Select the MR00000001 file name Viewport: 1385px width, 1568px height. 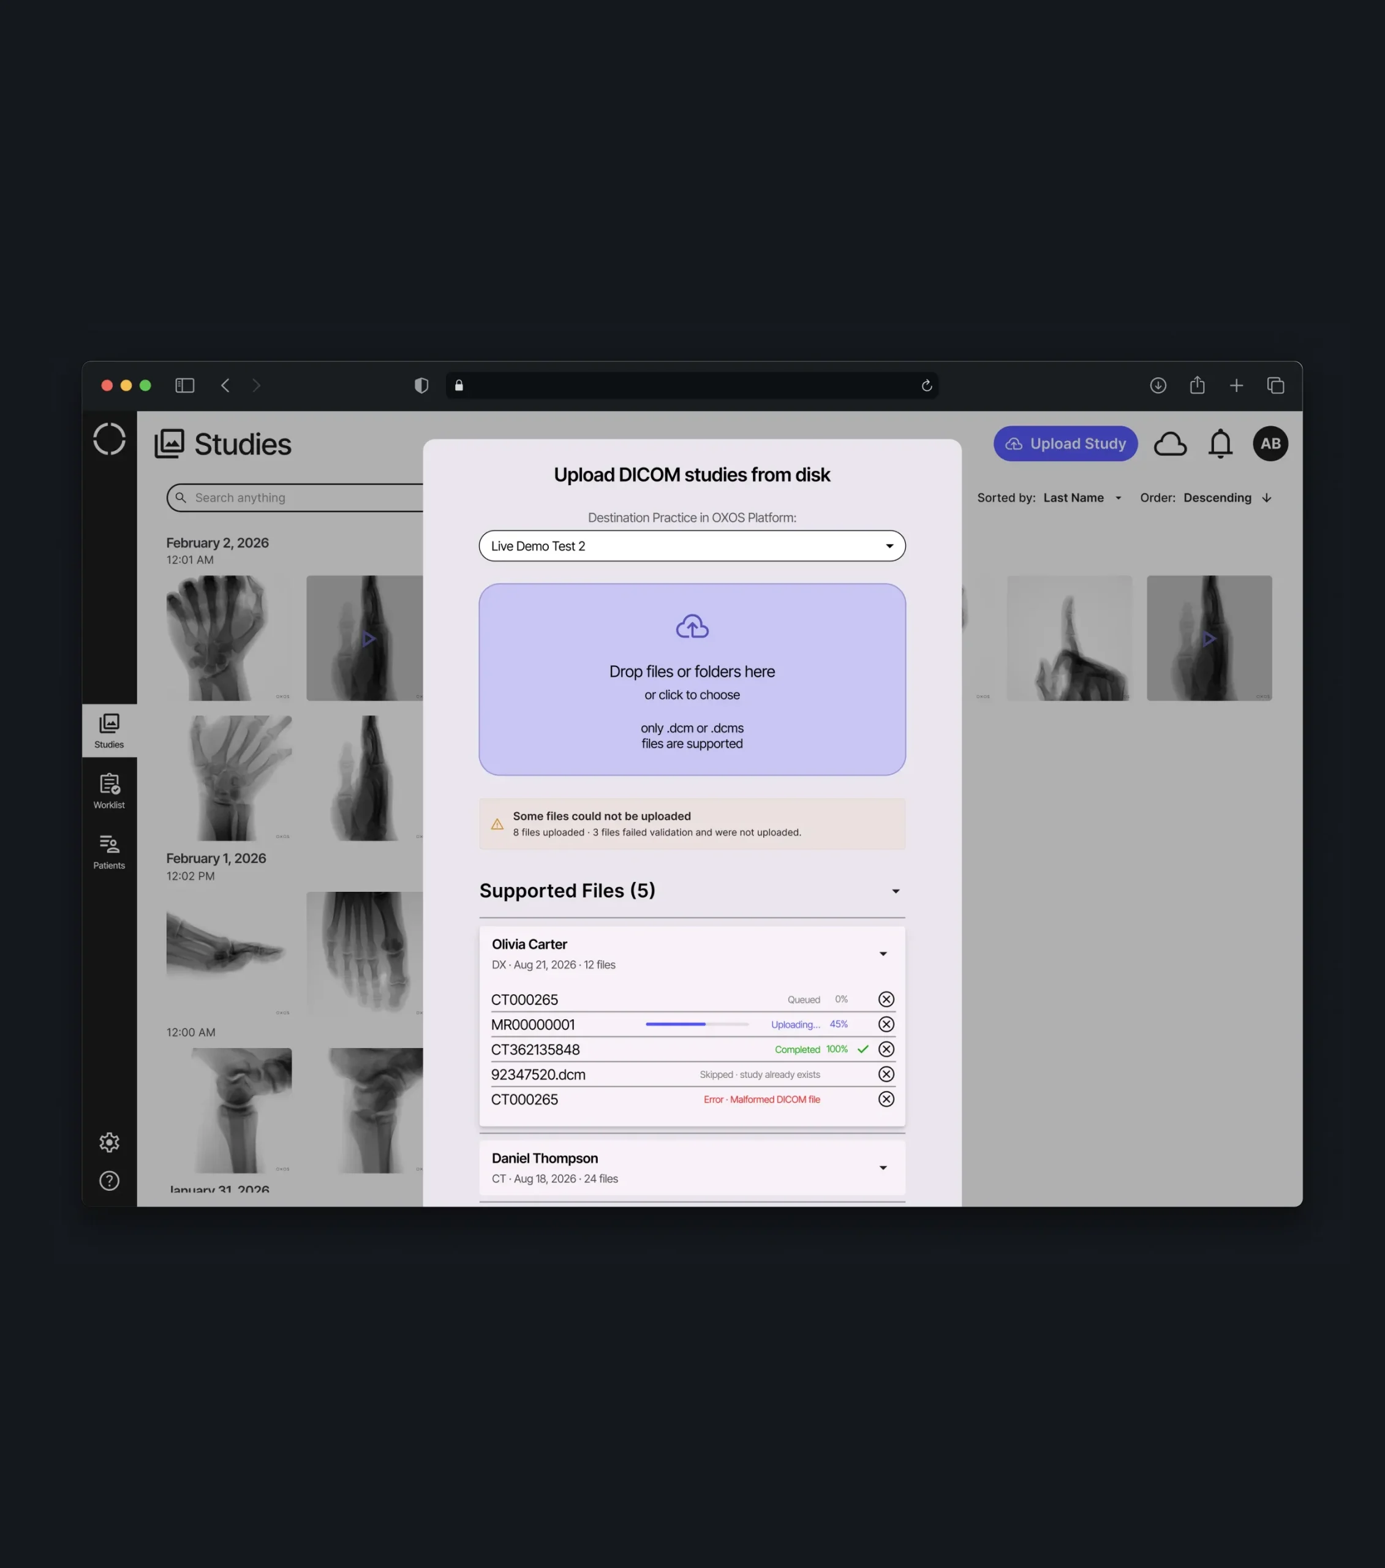[532, 1025]
